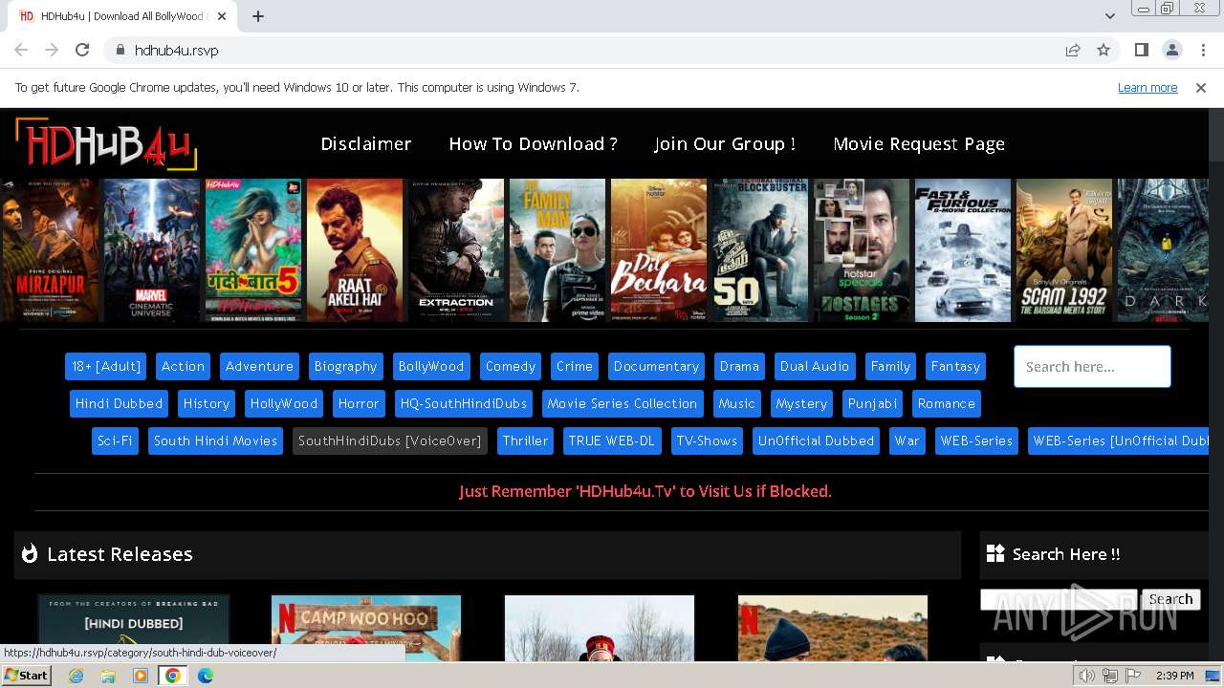Go back using browser back arrow
1224x688 pixels.
point(21,50)
